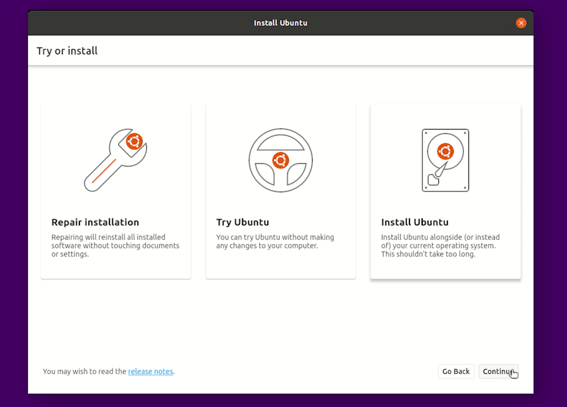Viewport: 567px width, 407px height.
Task: Click the text about trying Ubuntu without changes
Action: [x=275, y=241]
